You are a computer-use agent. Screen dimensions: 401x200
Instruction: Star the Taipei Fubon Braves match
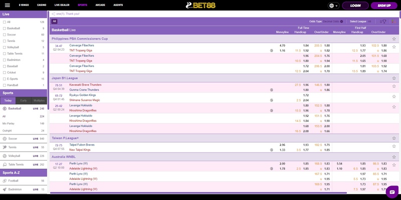(394, 146)
